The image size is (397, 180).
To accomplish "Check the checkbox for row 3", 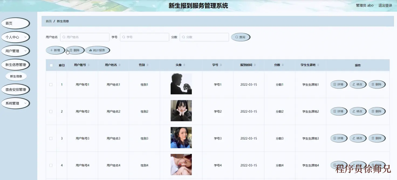I will [x=51, y=138].
